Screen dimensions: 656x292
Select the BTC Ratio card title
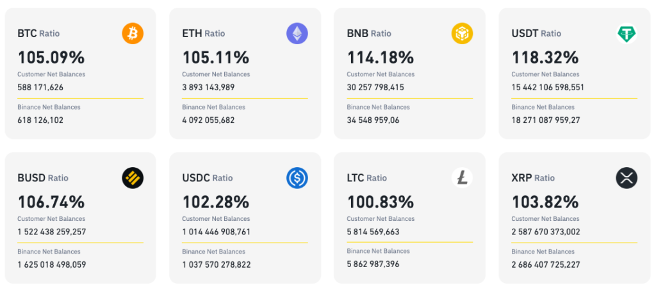tap(38, 33)
